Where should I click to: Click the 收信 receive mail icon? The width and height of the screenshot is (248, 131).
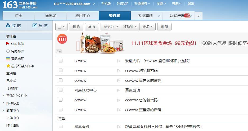click(x=8, y=25)
